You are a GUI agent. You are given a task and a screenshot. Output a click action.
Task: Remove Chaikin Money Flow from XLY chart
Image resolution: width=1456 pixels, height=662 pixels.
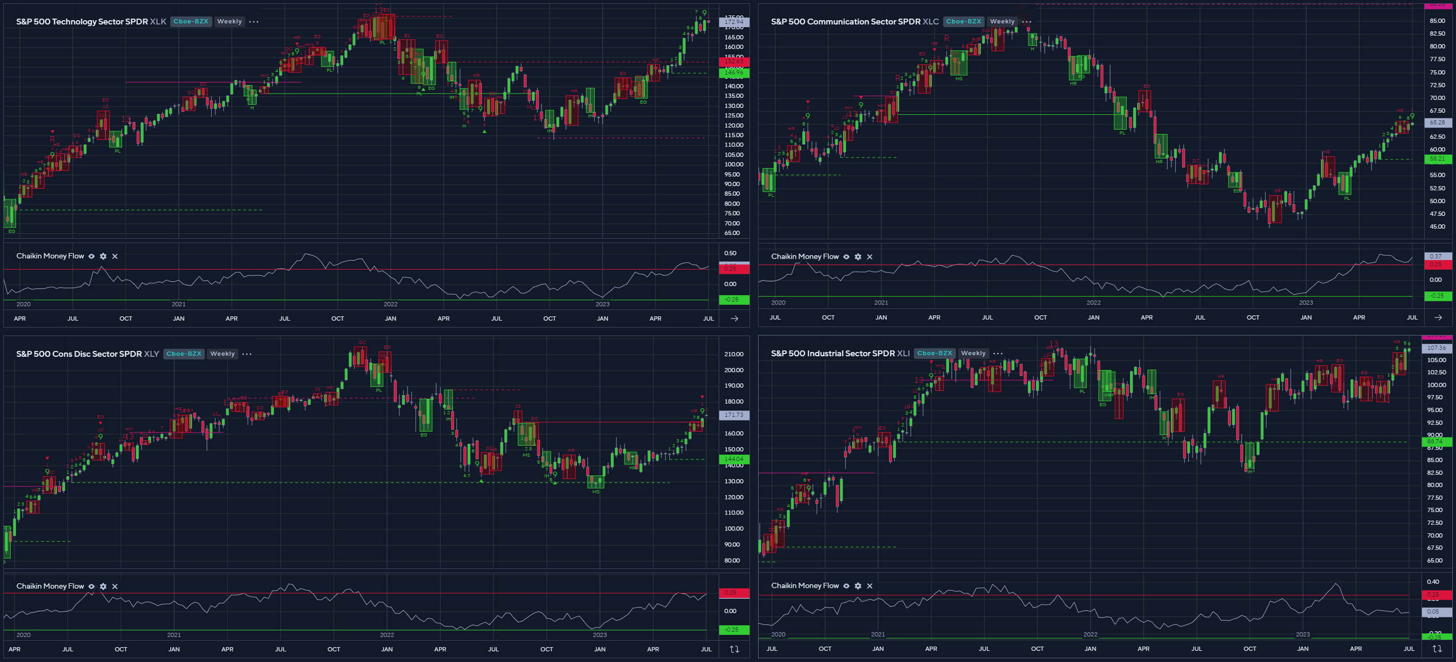tap(115, 587)
